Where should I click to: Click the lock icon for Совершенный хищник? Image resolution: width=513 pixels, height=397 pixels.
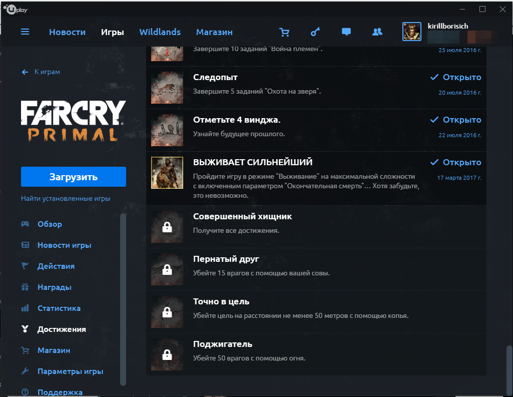[167, 227]
